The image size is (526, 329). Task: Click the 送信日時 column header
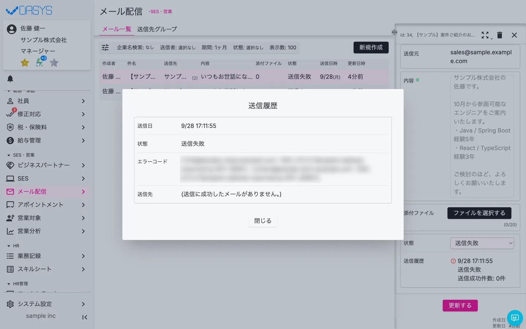329,64
